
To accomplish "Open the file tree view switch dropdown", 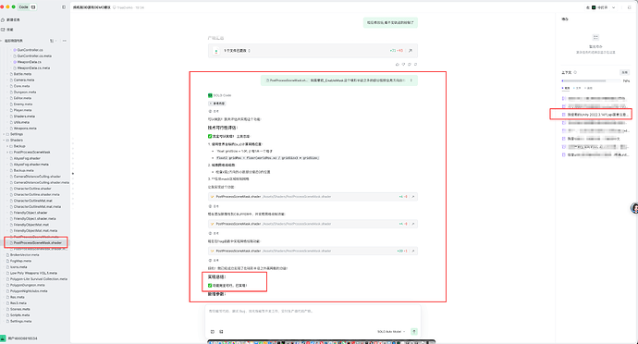I will click(53, 41).
